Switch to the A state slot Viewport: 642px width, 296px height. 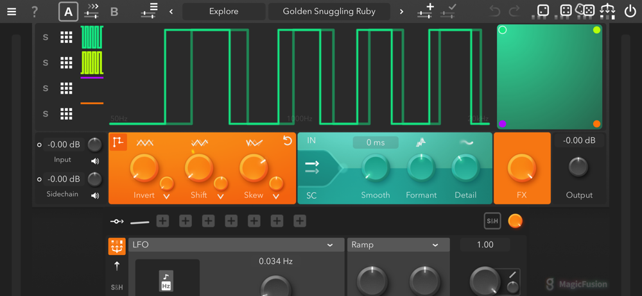point(69,12)
